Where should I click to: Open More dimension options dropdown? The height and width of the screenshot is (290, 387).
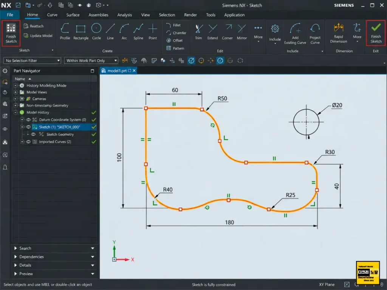tap(357, 33)
